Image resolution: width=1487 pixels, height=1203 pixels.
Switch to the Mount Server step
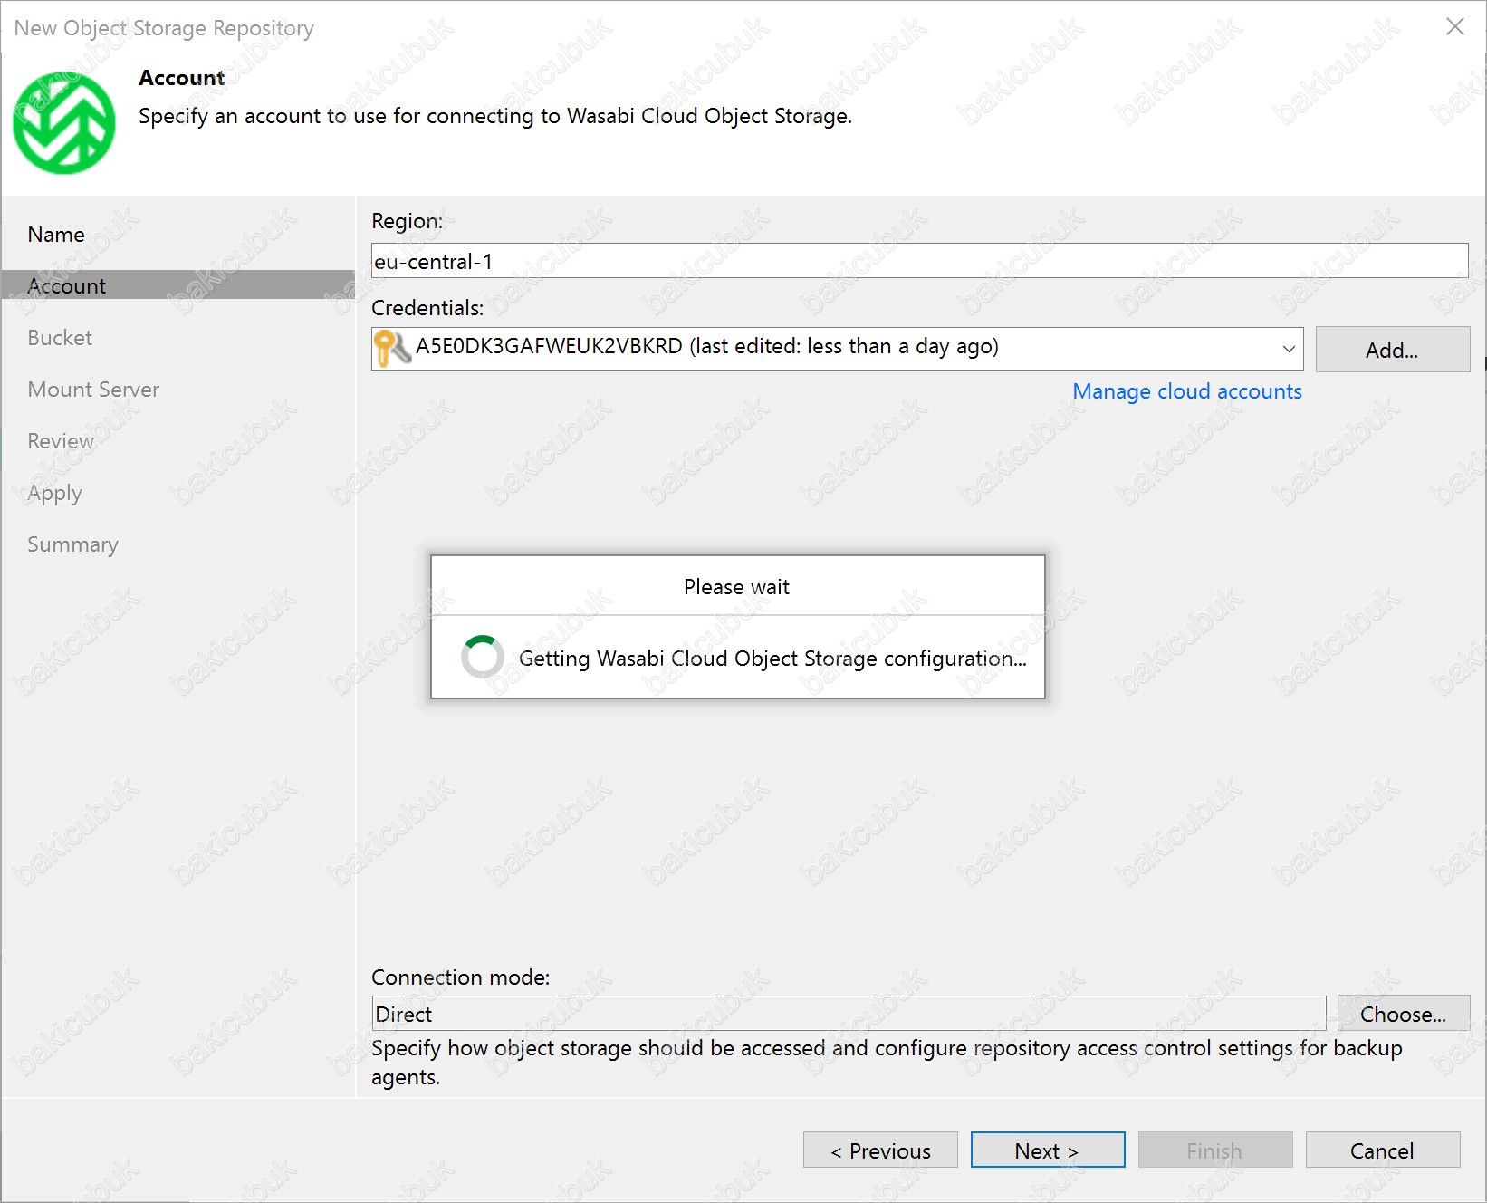[93, 390]
